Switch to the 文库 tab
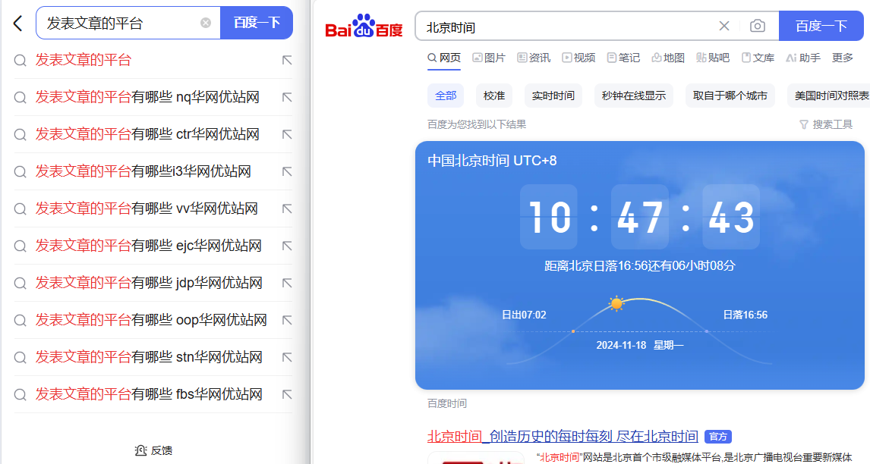 point(758,58)
